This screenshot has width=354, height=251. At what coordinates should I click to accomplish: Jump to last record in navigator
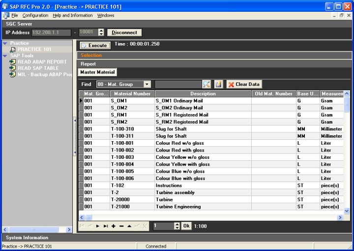tap(106, 226)
